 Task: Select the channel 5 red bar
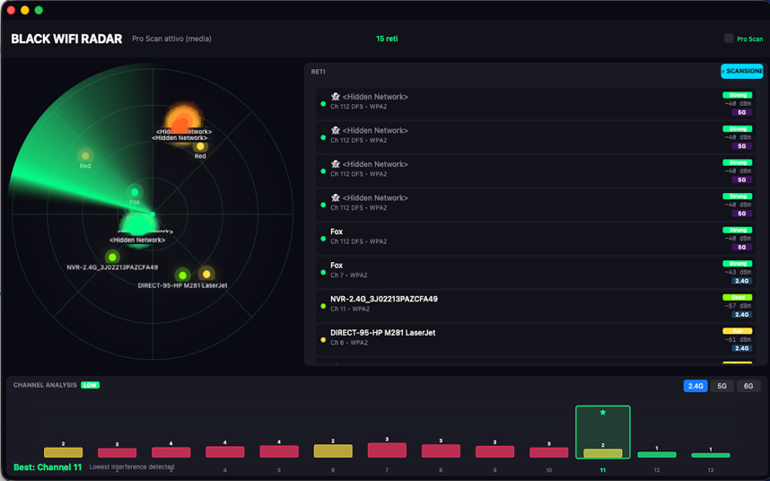point(279,451)
